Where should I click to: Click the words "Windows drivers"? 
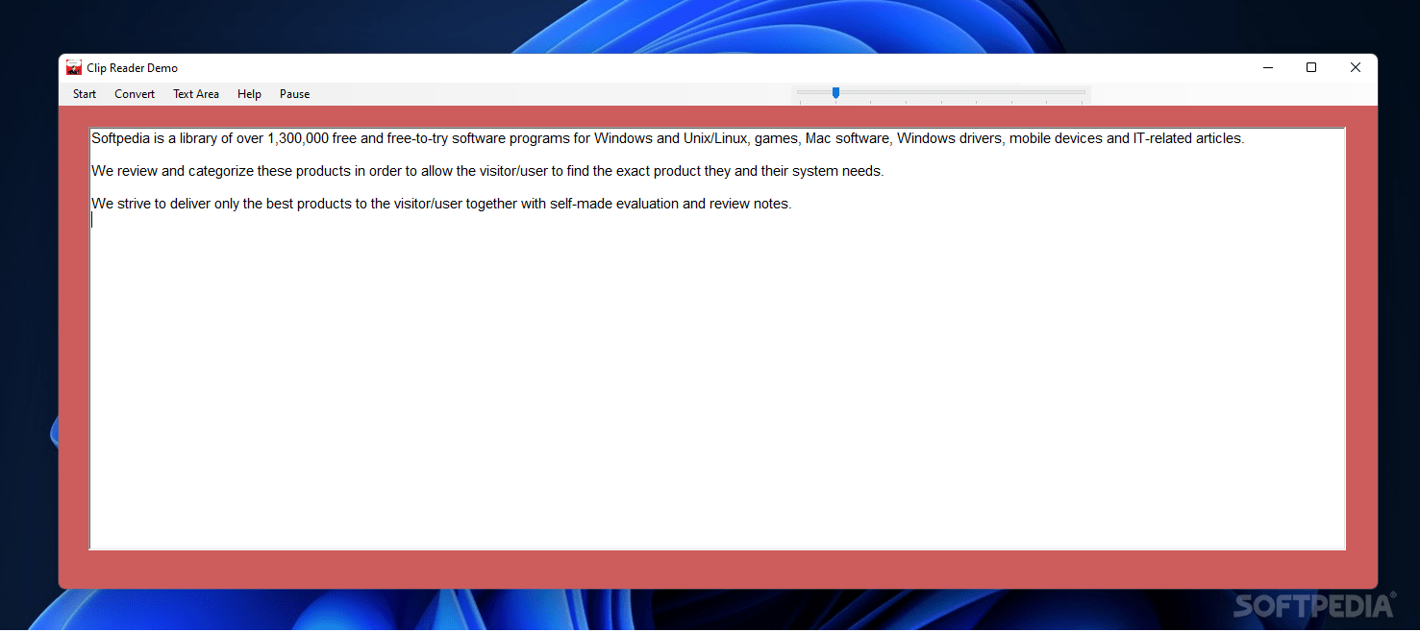pos(949,138)
